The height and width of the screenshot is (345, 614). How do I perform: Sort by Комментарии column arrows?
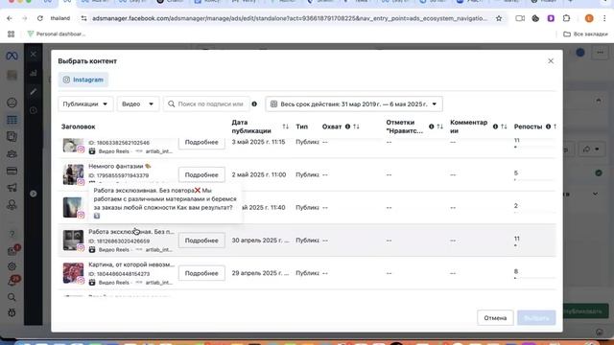coord(504,126)
